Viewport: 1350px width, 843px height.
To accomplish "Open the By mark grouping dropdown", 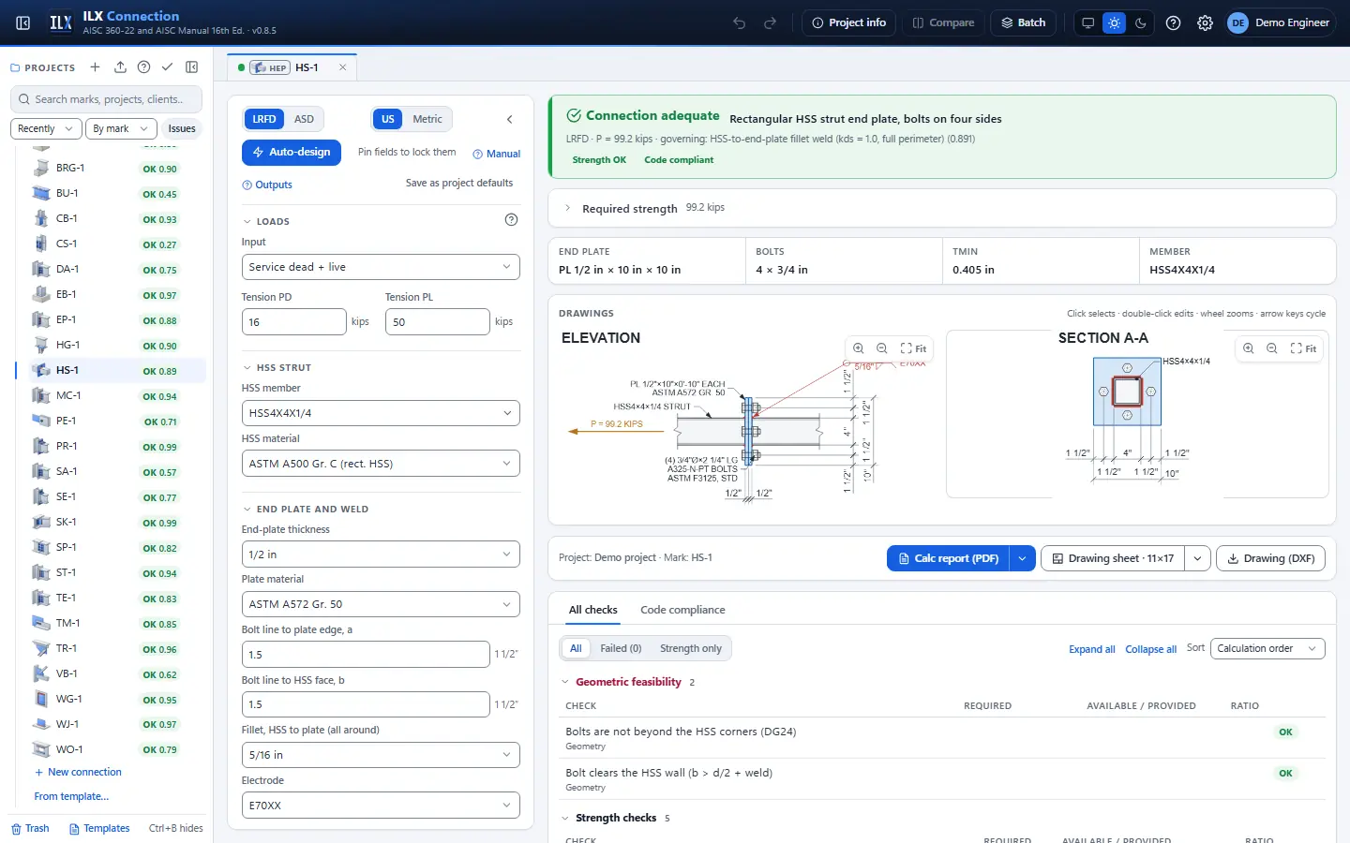I will [x=120, y=128].
